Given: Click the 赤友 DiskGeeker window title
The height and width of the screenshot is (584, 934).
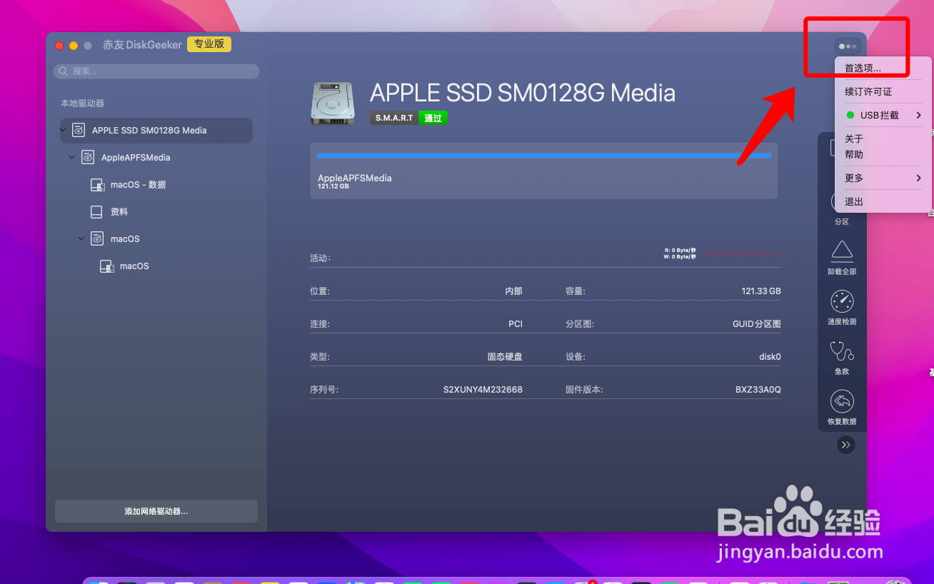Looking at the screenshot, I should (142, 45).
